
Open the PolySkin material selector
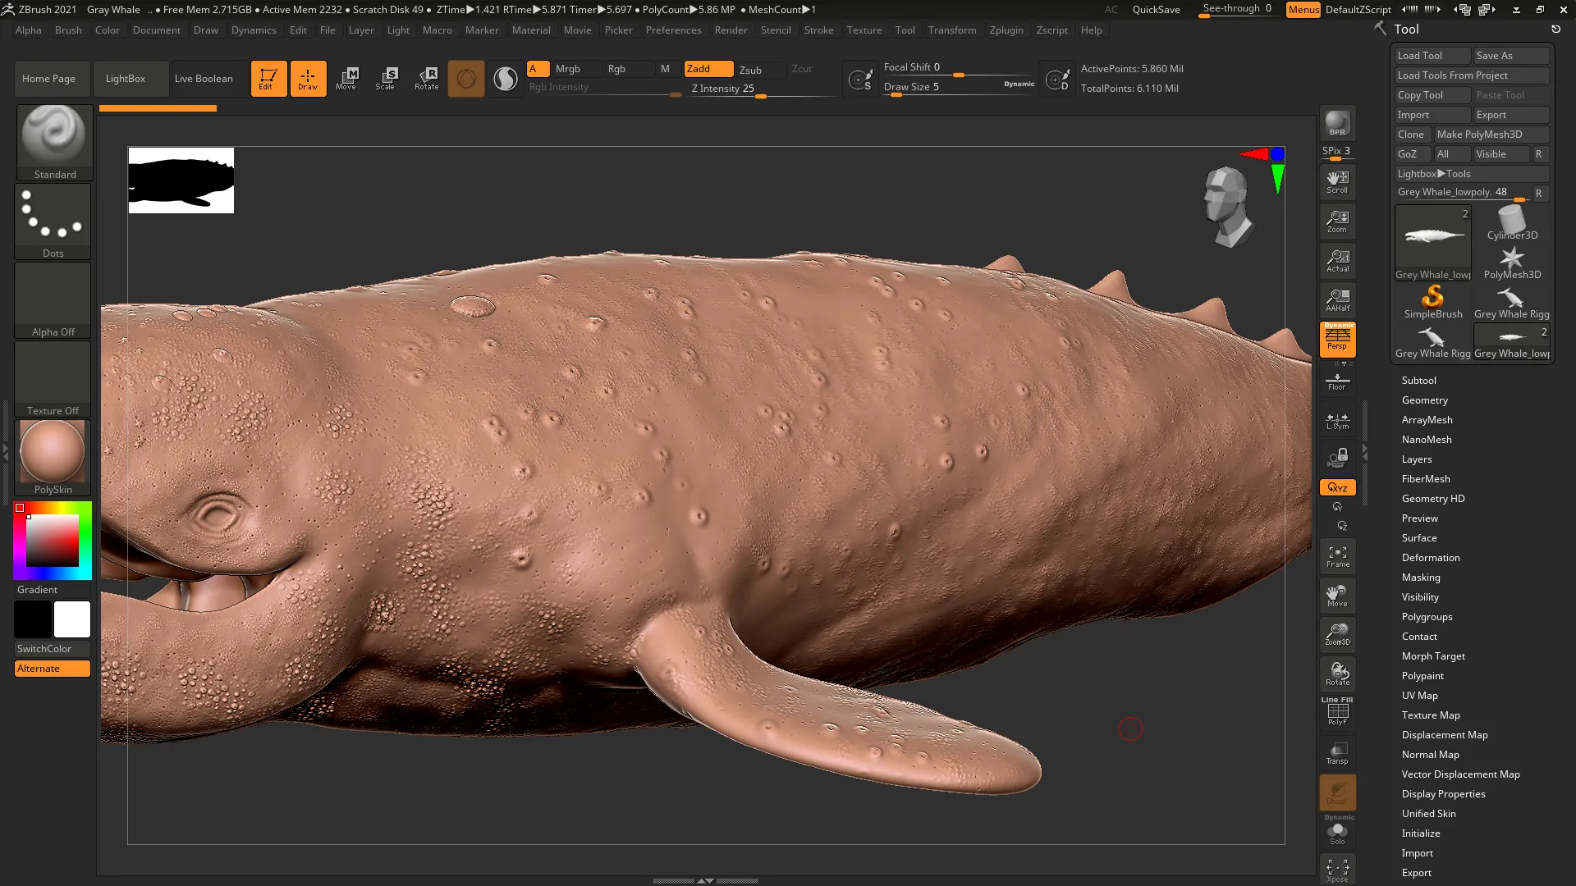pos(53,457)
